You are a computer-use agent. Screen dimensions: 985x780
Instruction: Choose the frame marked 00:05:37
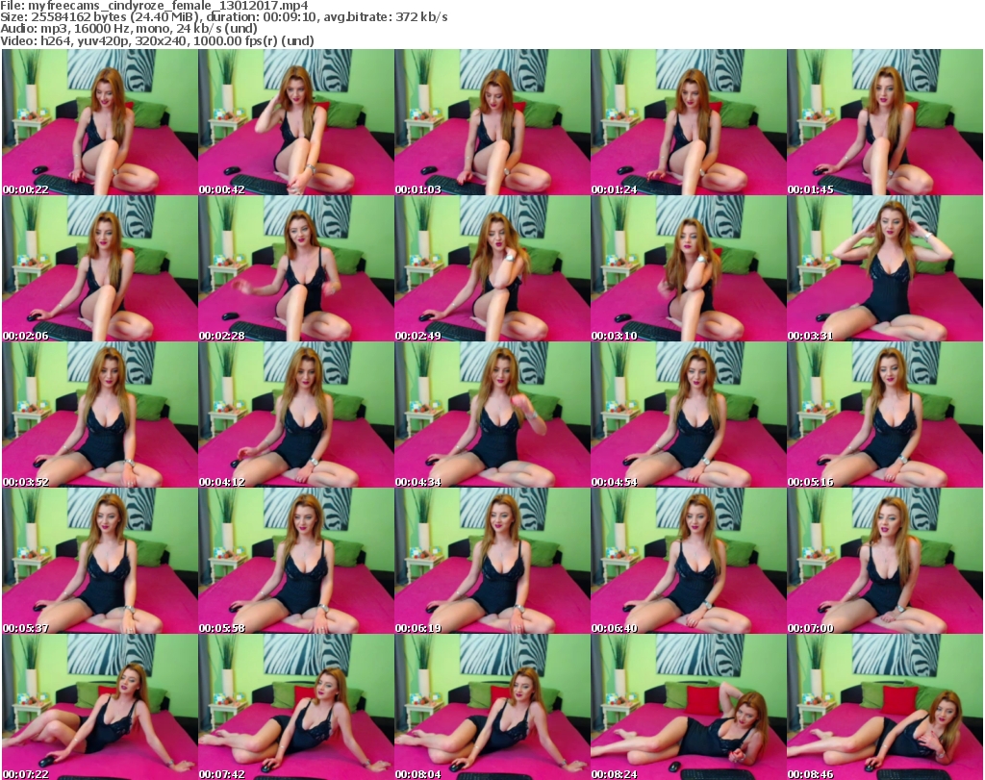100,561
